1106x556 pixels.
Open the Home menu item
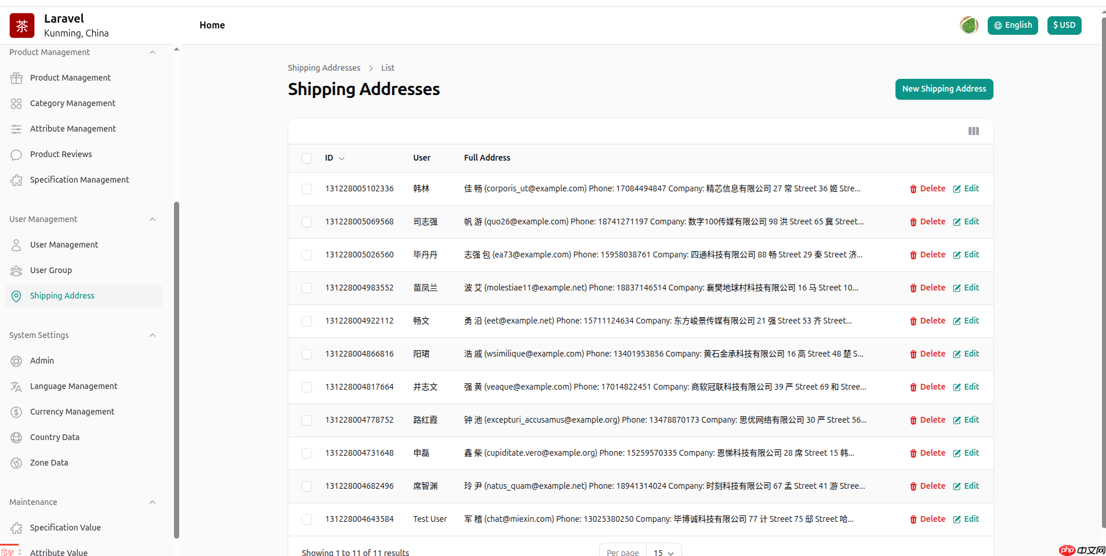click(212, 25)
